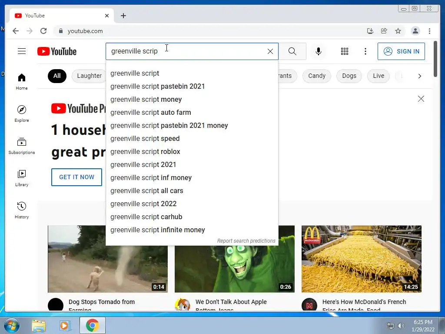Viewport: 445px width, 334px height.
Task: Open Chrome profile avatar
Action: point(415,31)
